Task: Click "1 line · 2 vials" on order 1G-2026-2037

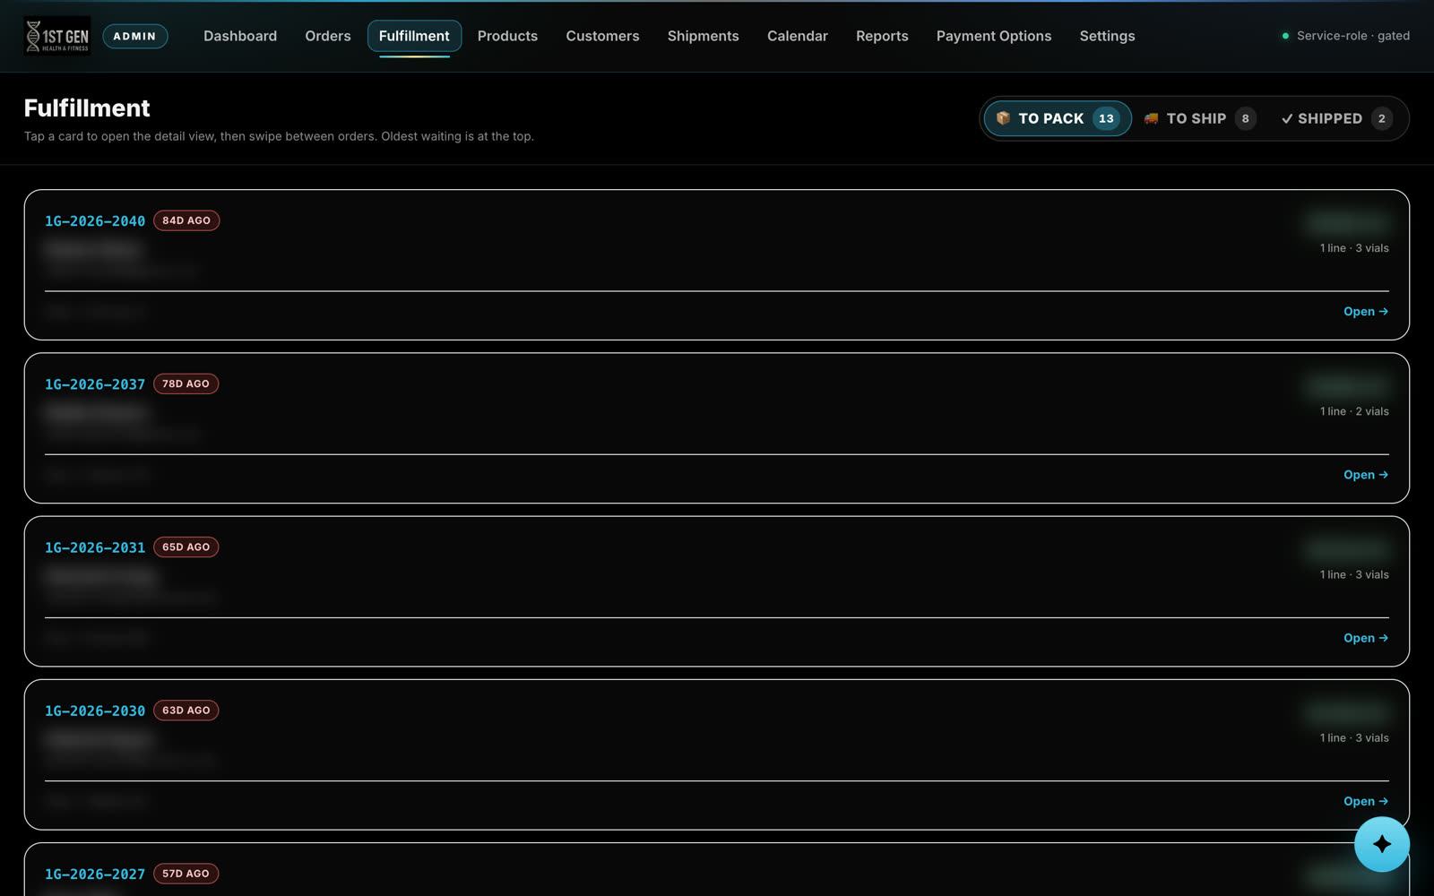Action: [x=1354, y=411]
